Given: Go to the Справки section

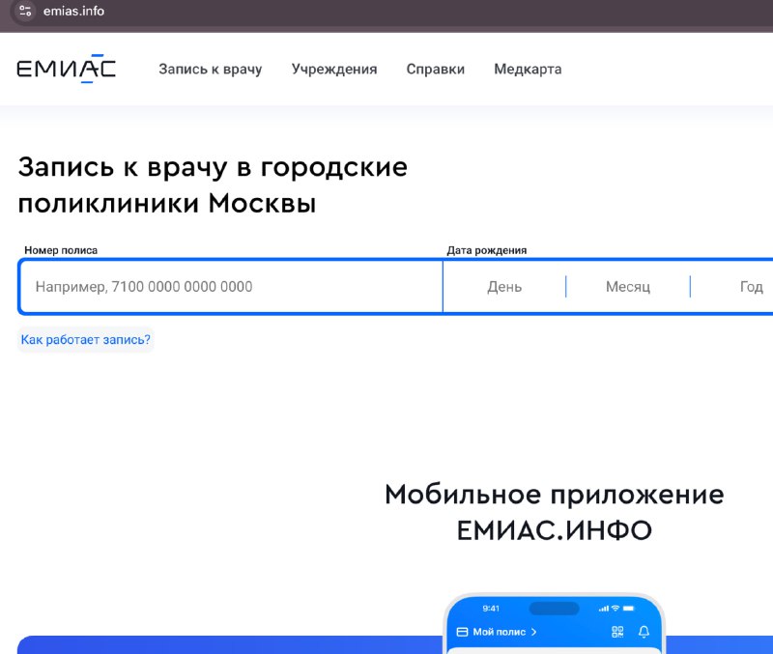Looking at the screenshot, I should (x=436, y=69).
